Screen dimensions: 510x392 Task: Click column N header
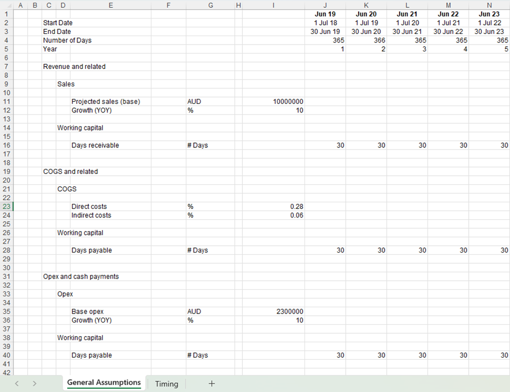(x=489, y=5)
